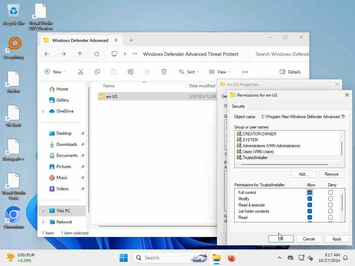This screenshot has height=266, width=355.
Task: Check Deny for Modify permission
Action: coord(330,198)
